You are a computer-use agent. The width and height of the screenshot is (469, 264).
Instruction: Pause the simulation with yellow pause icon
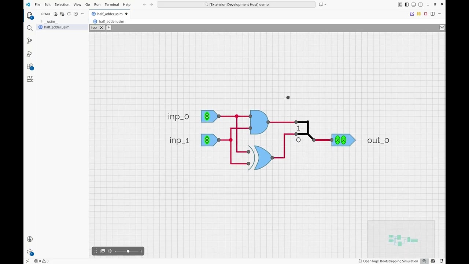419,14
